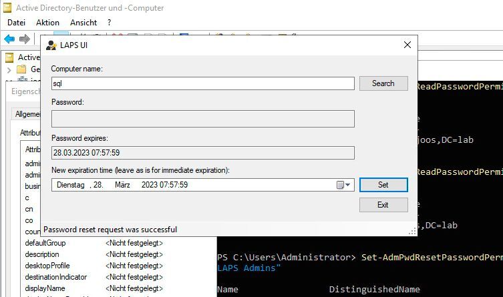
Task: Open the Datei menu
Action: 16,23
